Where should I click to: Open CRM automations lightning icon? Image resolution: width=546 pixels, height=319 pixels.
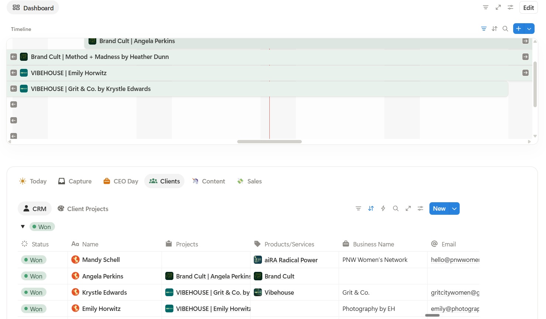coord(383,208)
